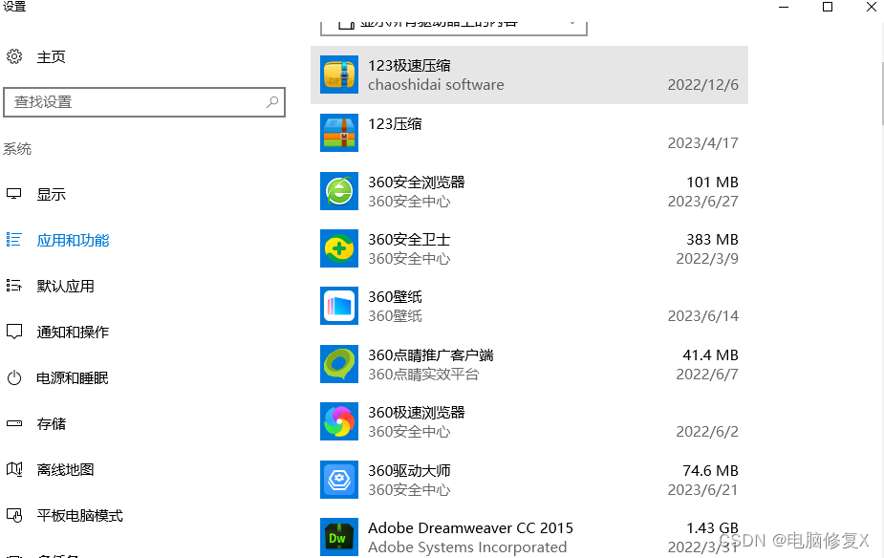
Task: Click the 360安全卫士 shield icon
Action: [339, 248]
